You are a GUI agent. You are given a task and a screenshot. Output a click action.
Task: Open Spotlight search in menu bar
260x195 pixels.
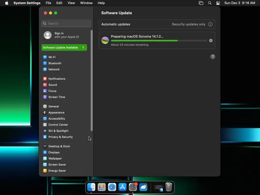pos(210,3)
